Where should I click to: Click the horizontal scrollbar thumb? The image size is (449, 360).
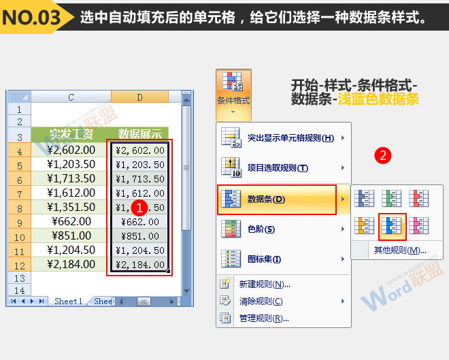tap(144, 301)
